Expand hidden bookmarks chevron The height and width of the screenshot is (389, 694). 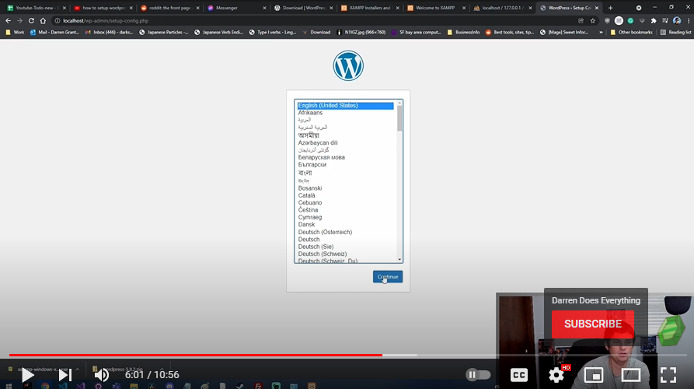point(601,33)
